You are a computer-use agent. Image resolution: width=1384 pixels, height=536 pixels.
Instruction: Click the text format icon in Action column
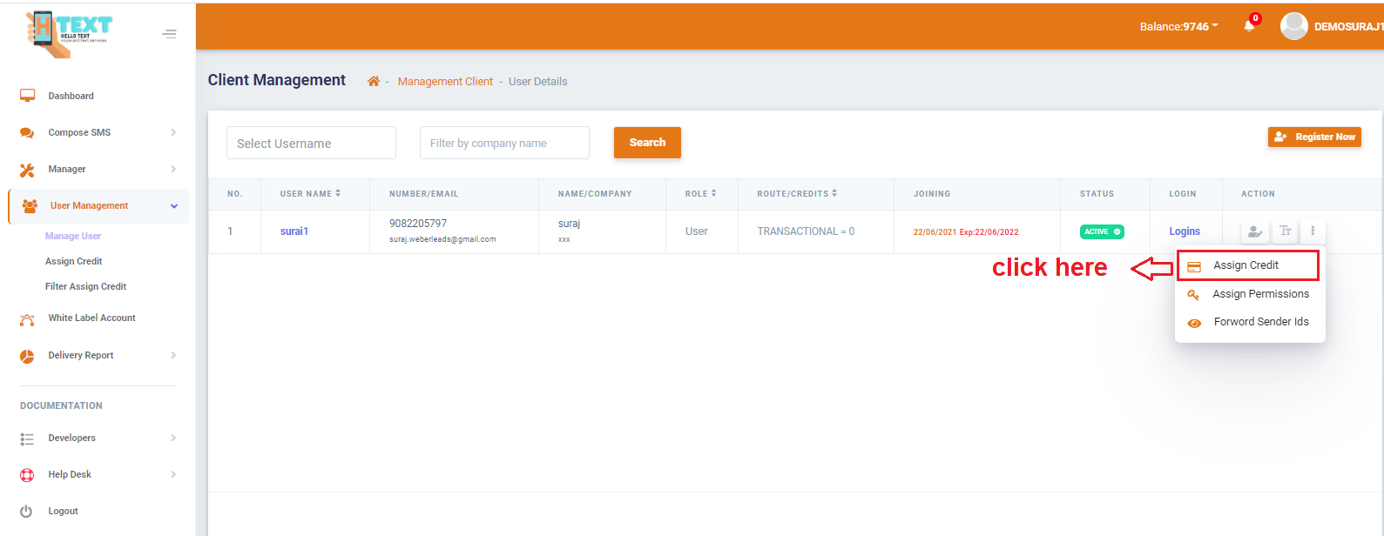coord(1285,231)
